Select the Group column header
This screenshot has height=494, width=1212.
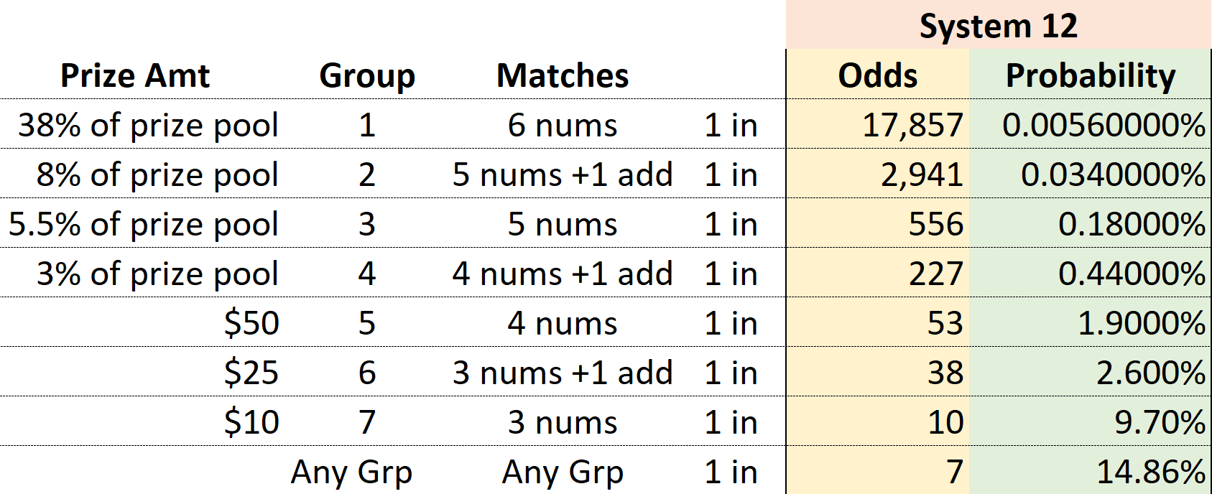367,75
